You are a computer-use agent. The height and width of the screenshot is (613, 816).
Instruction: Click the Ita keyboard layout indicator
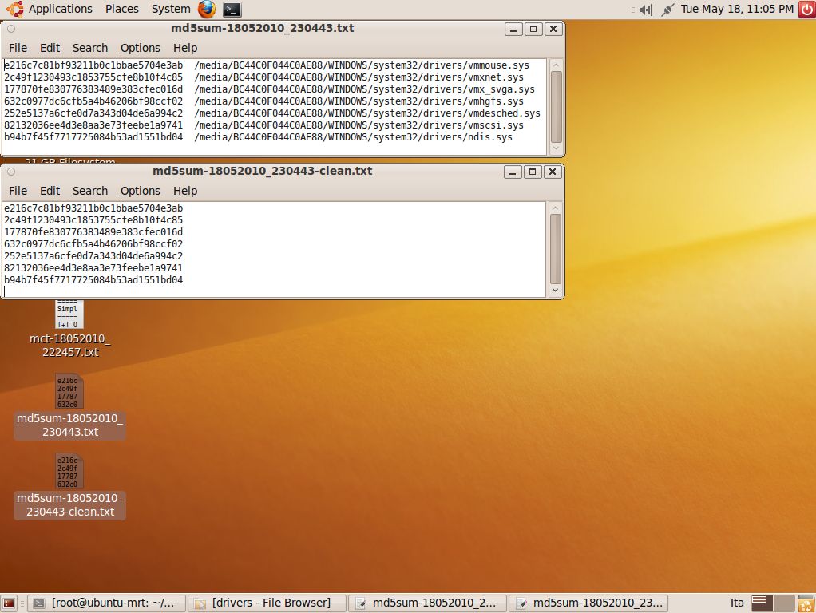(736, 603)
